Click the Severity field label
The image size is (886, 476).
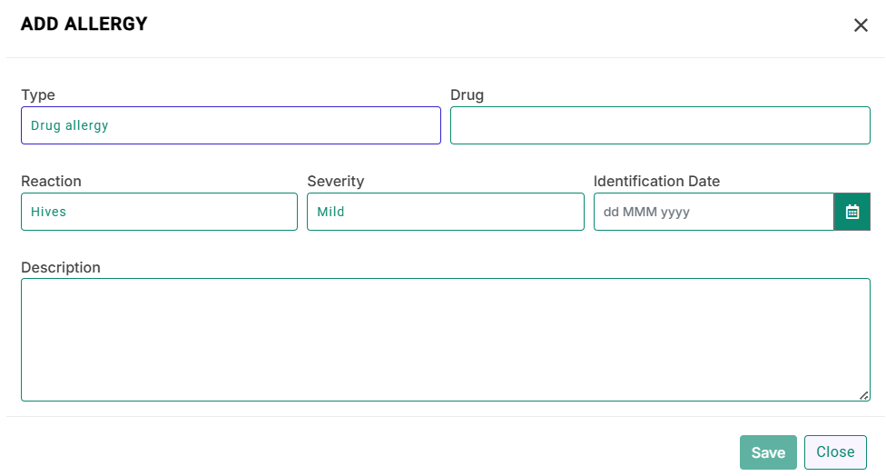point(336,182)
